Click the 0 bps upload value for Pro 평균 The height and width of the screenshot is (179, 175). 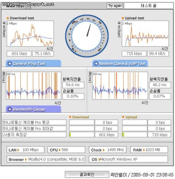coord(159,122)
